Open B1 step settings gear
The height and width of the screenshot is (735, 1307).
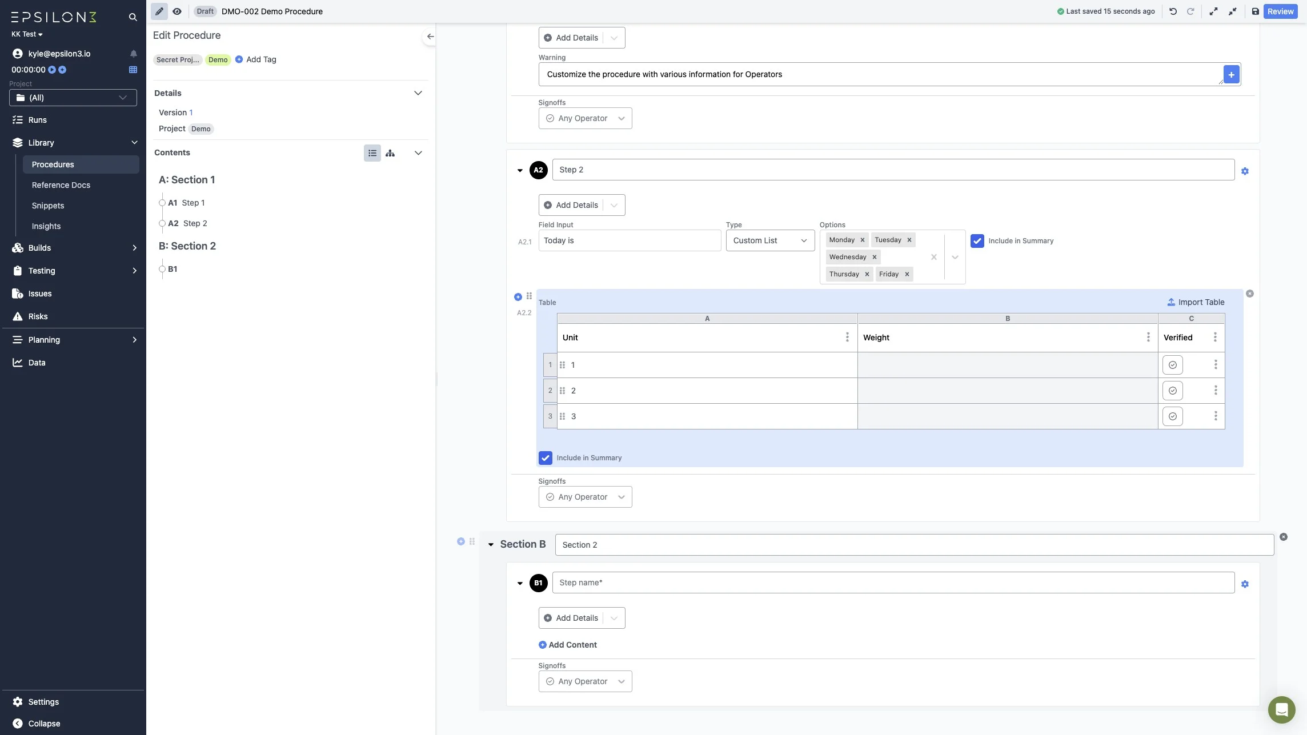coord(1245,584)
